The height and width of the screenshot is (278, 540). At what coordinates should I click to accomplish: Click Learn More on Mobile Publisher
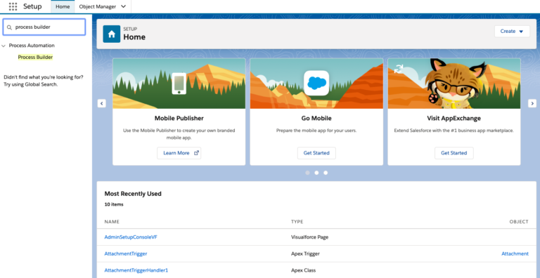tap(179, 153)
